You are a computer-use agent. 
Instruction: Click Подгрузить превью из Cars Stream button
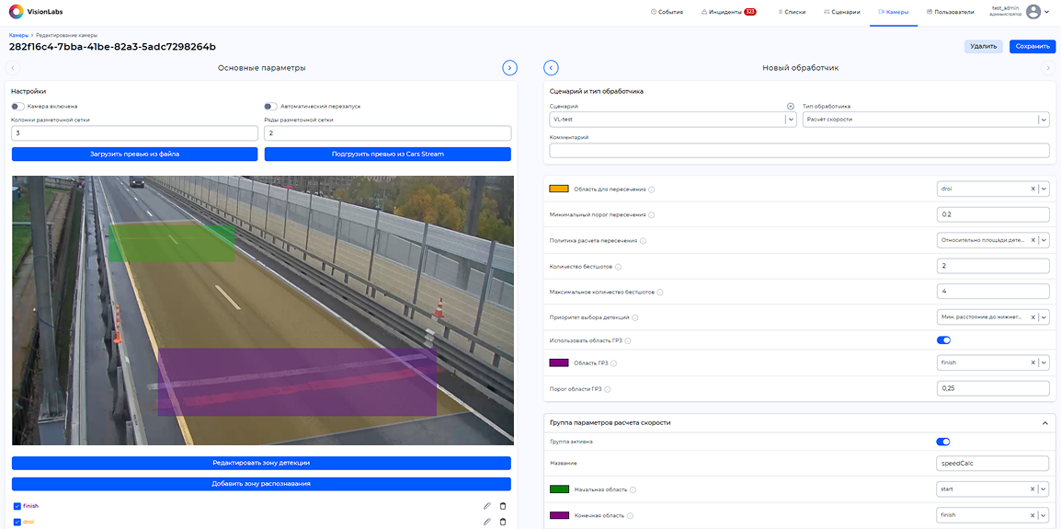[388, 155]
